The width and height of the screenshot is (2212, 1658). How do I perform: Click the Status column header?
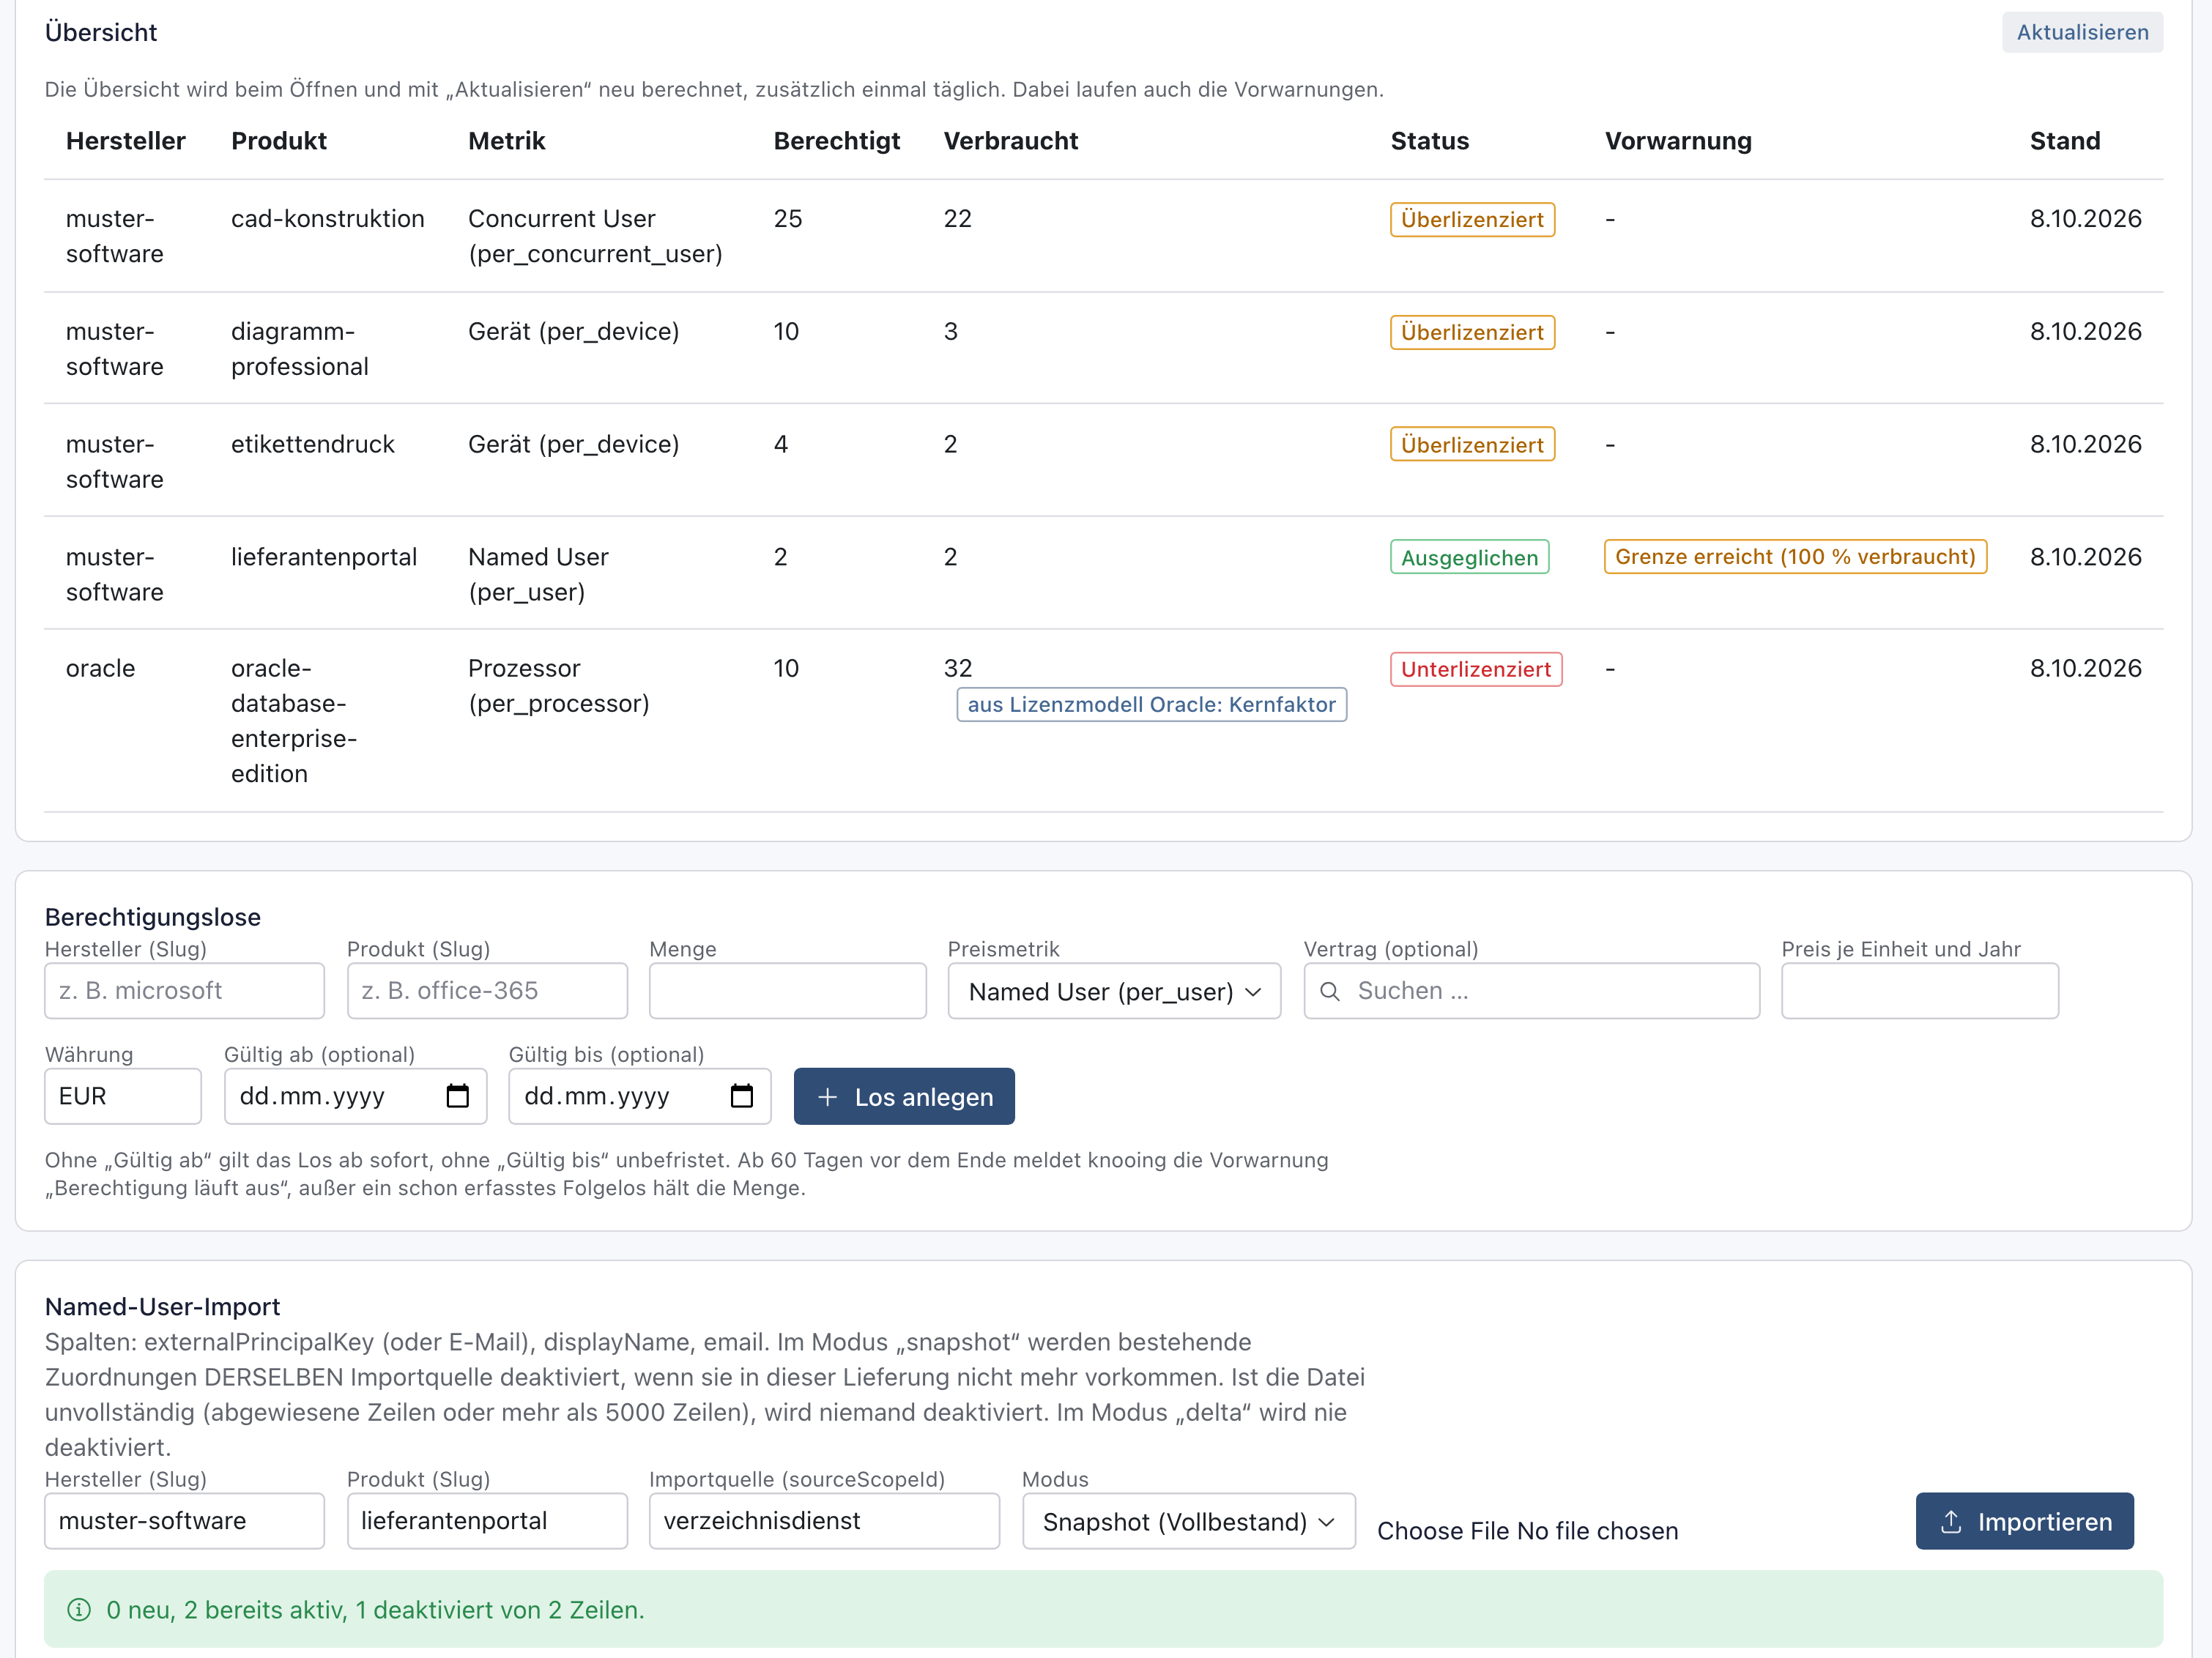point(1429,141)
